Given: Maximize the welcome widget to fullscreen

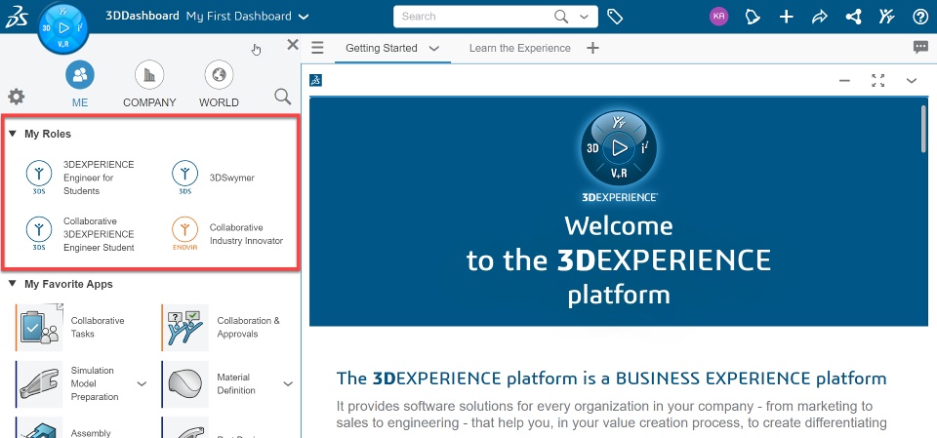Looking at the screenshot, I should coord(877,81).
